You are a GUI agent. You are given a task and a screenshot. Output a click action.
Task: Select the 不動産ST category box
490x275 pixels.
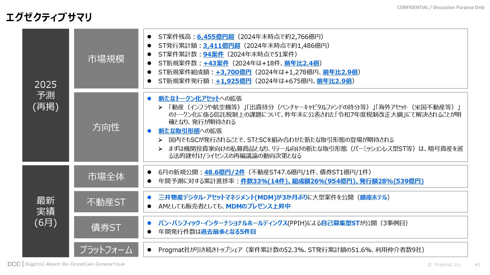106,202
